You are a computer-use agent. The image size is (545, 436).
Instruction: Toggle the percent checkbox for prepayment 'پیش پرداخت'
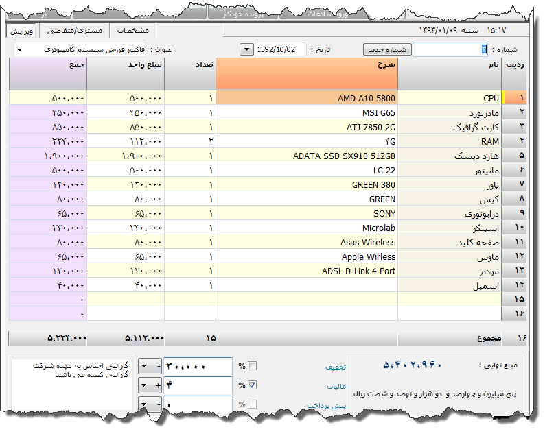click(x=252, y=404)
